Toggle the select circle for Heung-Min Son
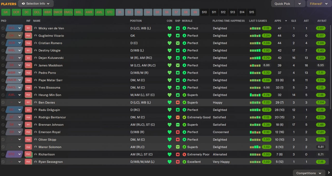This screenshot has height=176, width=332. click(x=3, y=95)
